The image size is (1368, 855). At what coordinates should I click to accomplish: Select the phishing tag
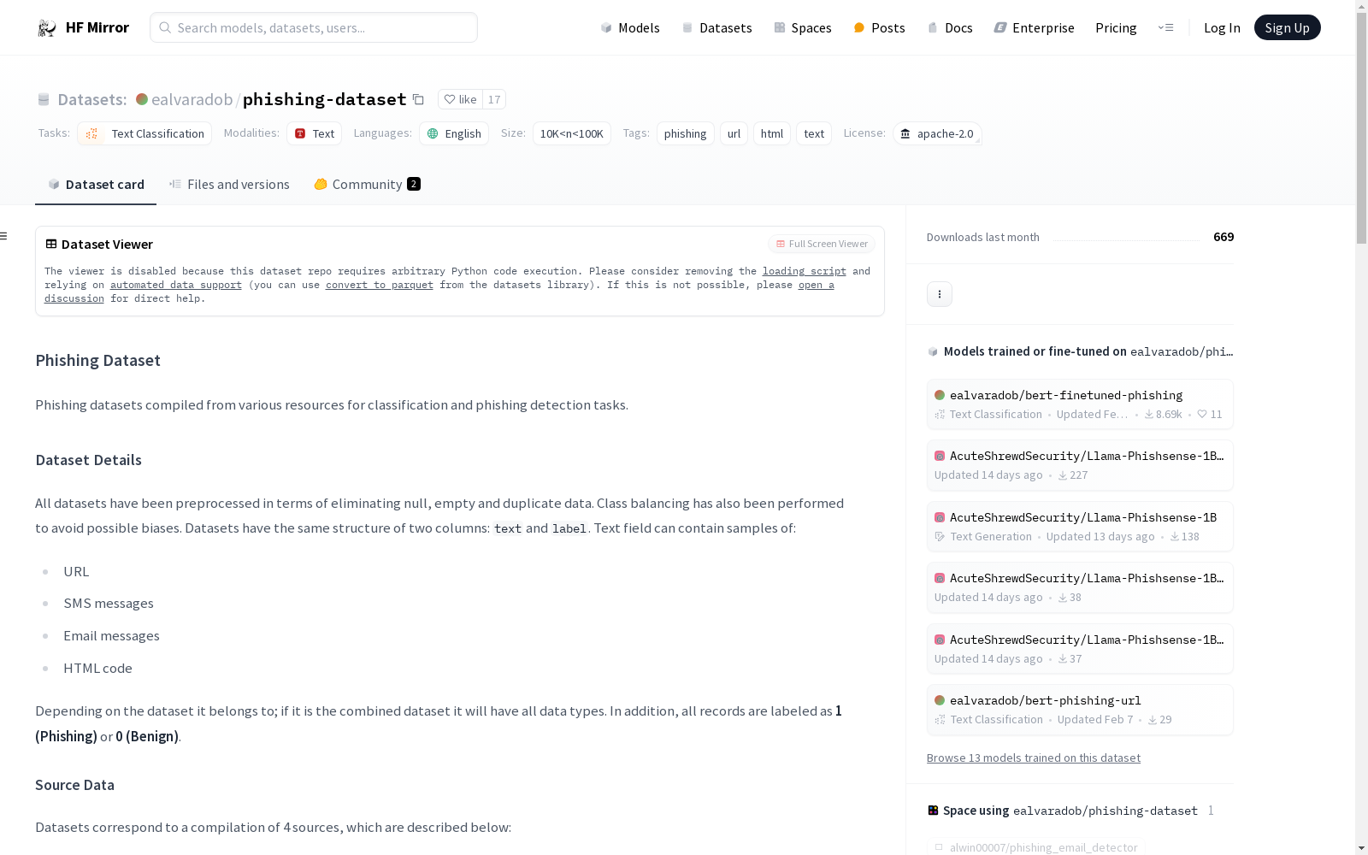tap(685, 133)
